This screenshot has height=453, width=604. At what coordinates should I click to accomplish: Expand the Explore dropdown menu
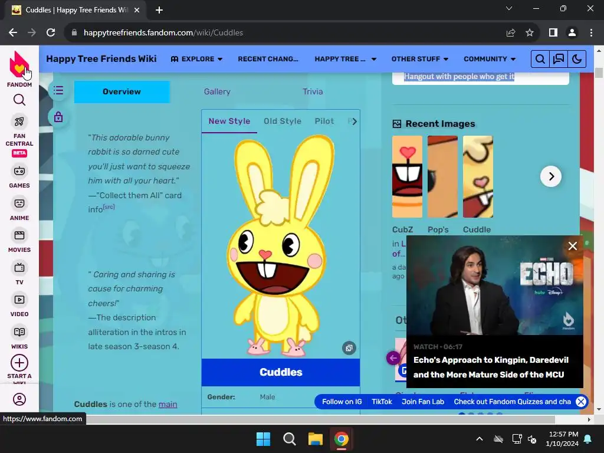(x=197, y=59)
